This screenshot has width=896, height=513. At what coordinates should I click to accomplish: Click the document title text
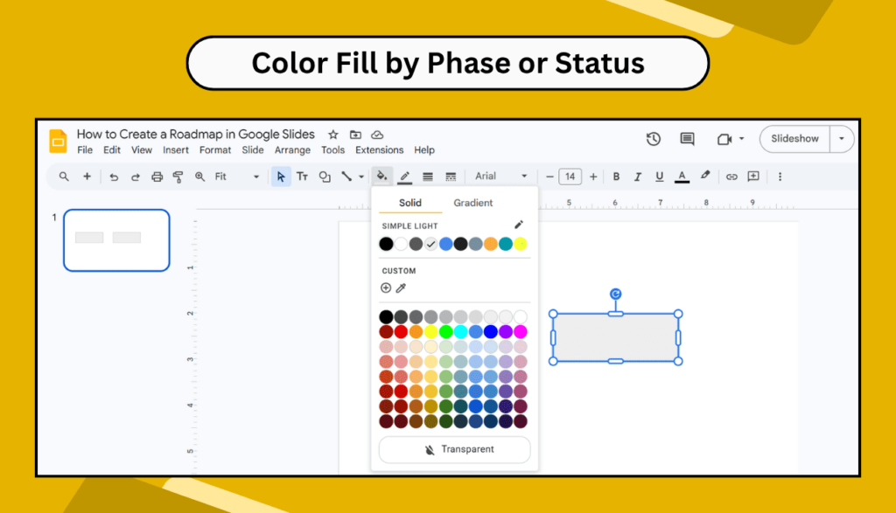[x=195, y=134]
